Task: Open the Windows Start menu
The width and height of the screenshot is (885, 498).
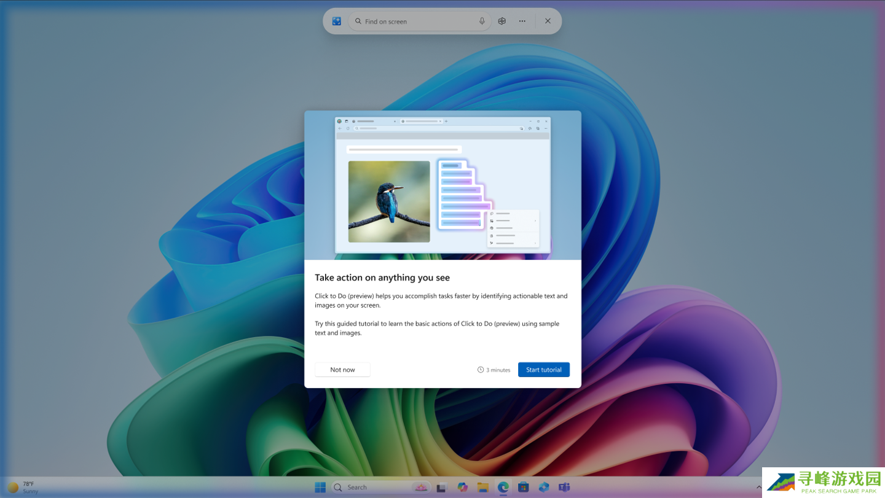Action: pos(320,487)
